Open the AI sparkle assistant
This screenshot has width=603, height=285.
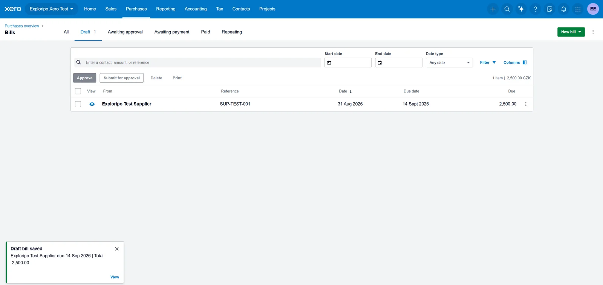pos(521,9)
